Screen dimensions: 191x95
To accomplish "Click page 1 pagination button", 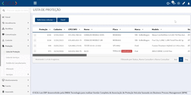I will tap(181, 59).
